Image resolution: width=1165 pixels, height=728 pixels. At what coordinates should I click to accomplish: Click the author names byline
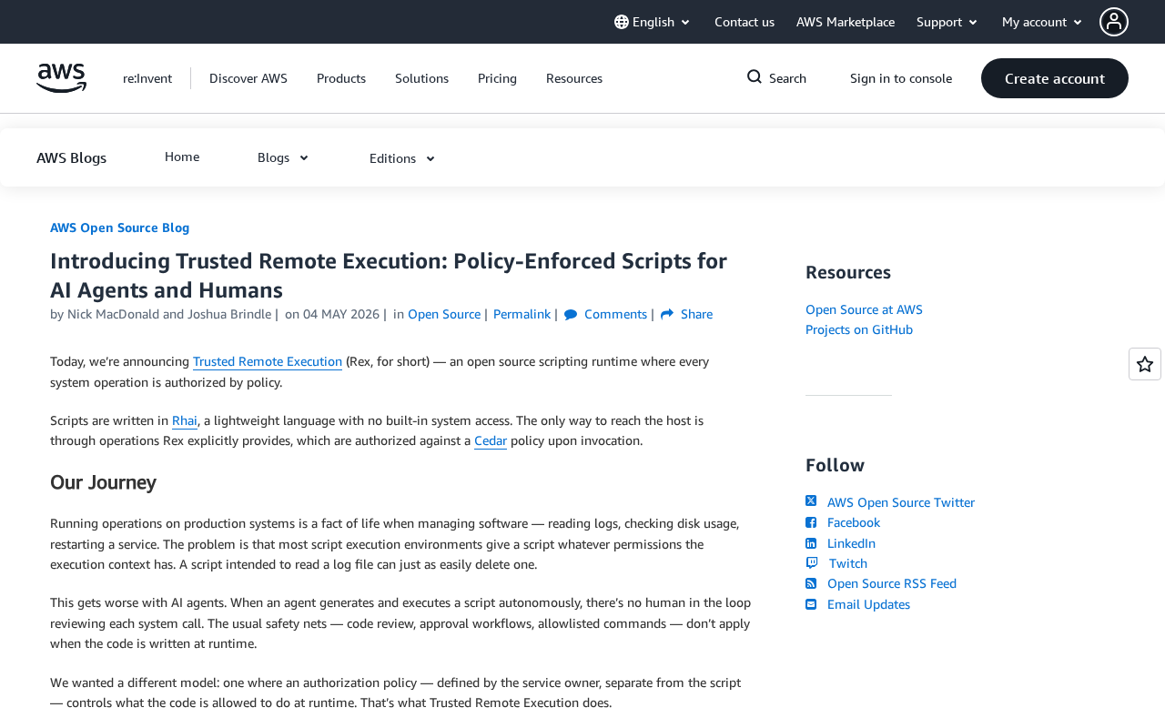[x=169, y=314]
